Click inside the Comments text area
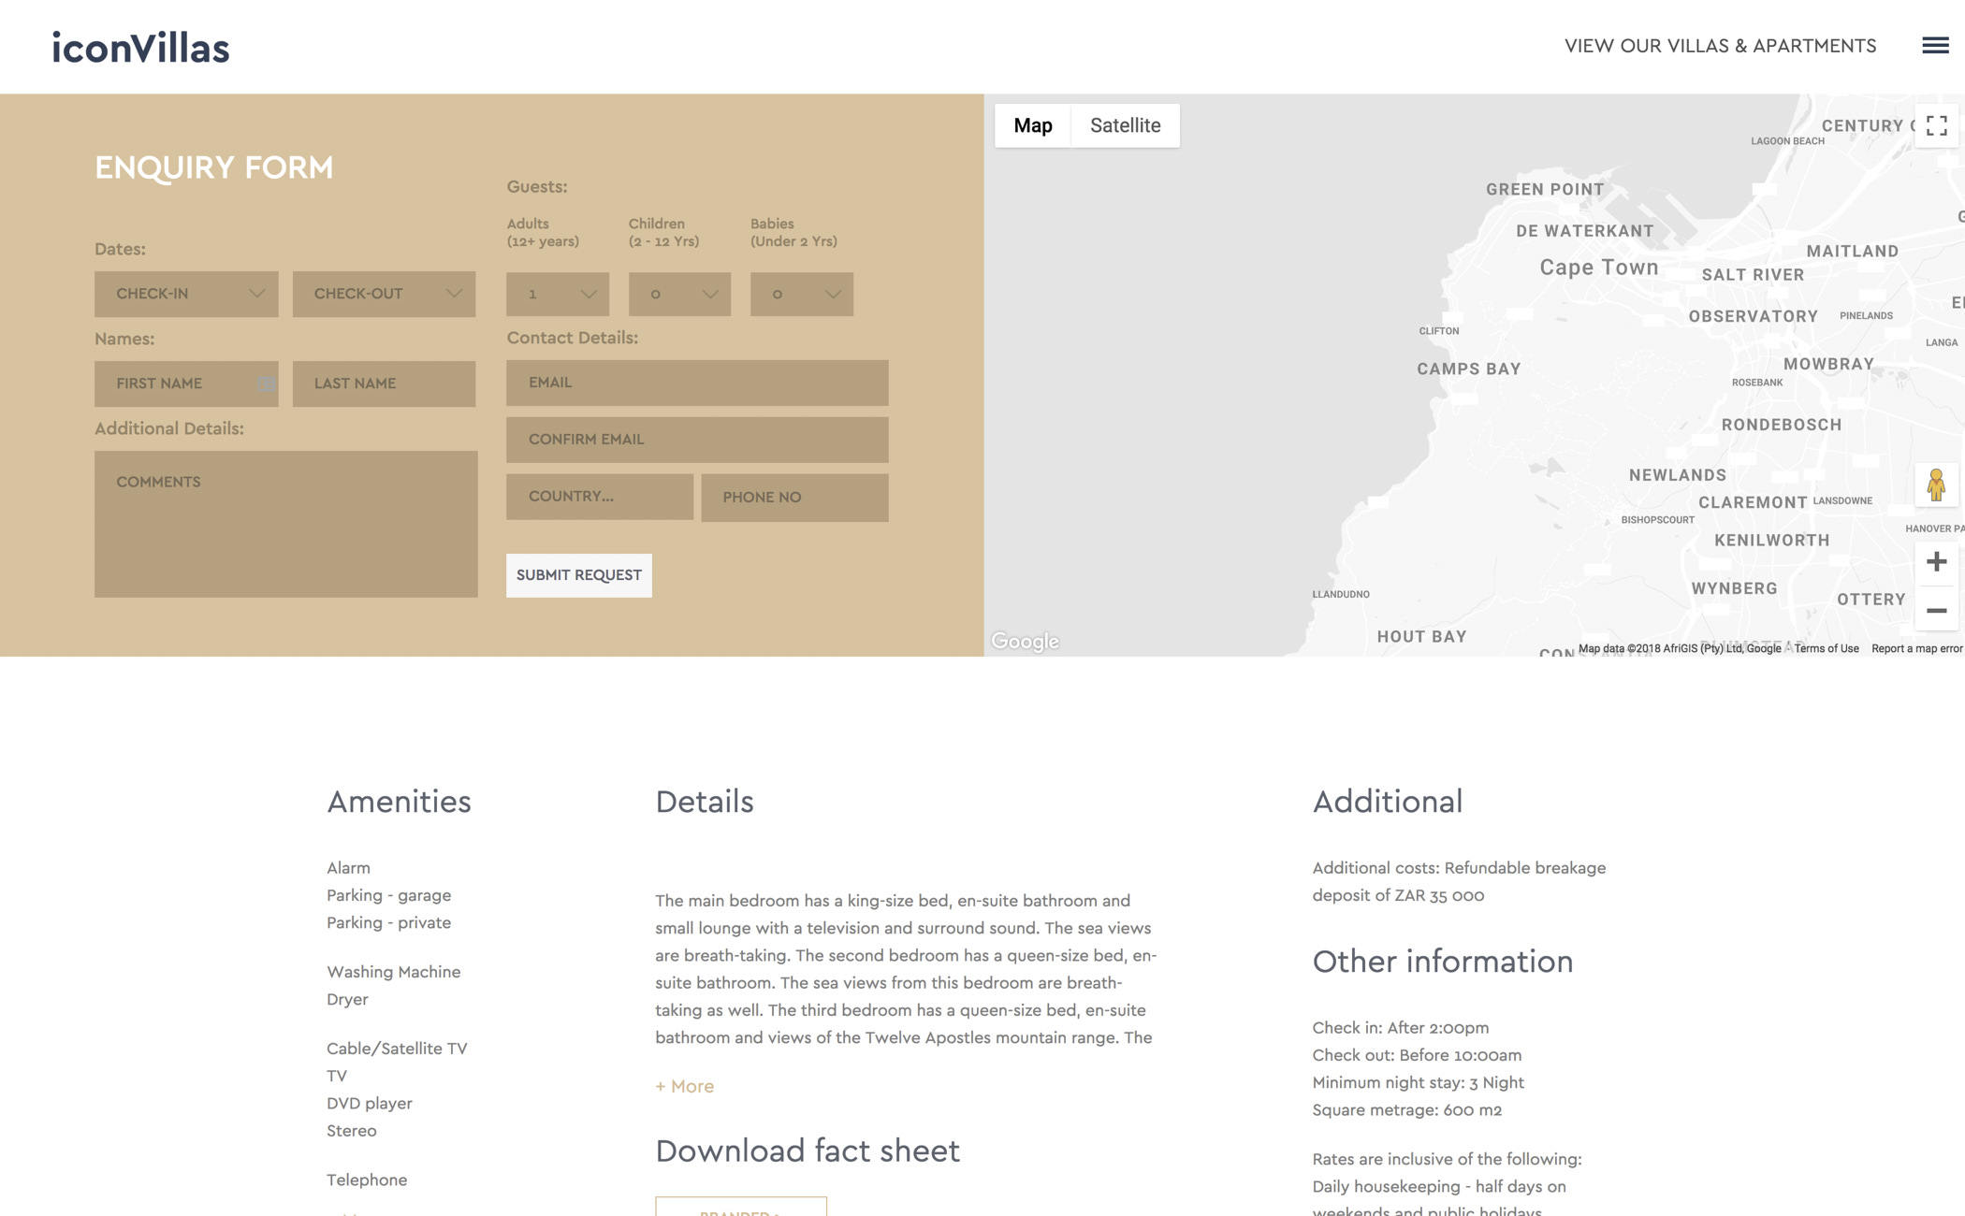Screen dimensions: 1965x1216 [285, 519]
